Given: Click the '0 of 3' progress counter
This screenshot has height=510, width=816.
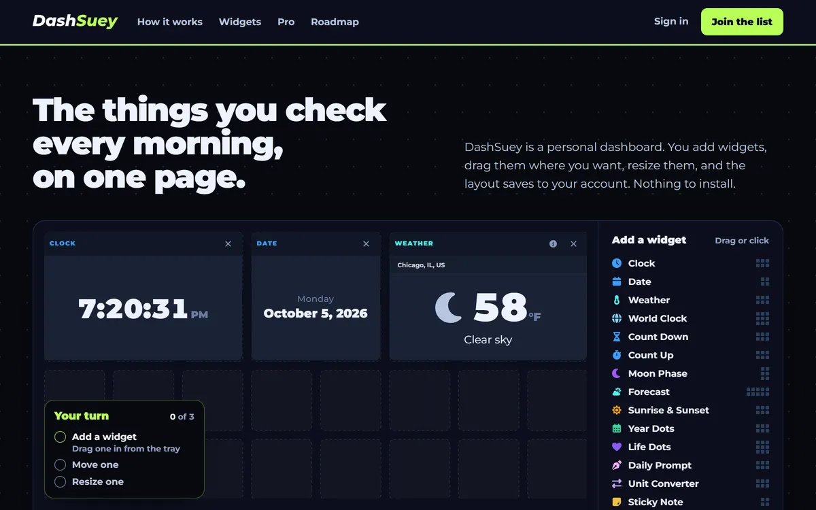Looking at the screenshot, I should [182, 417].
